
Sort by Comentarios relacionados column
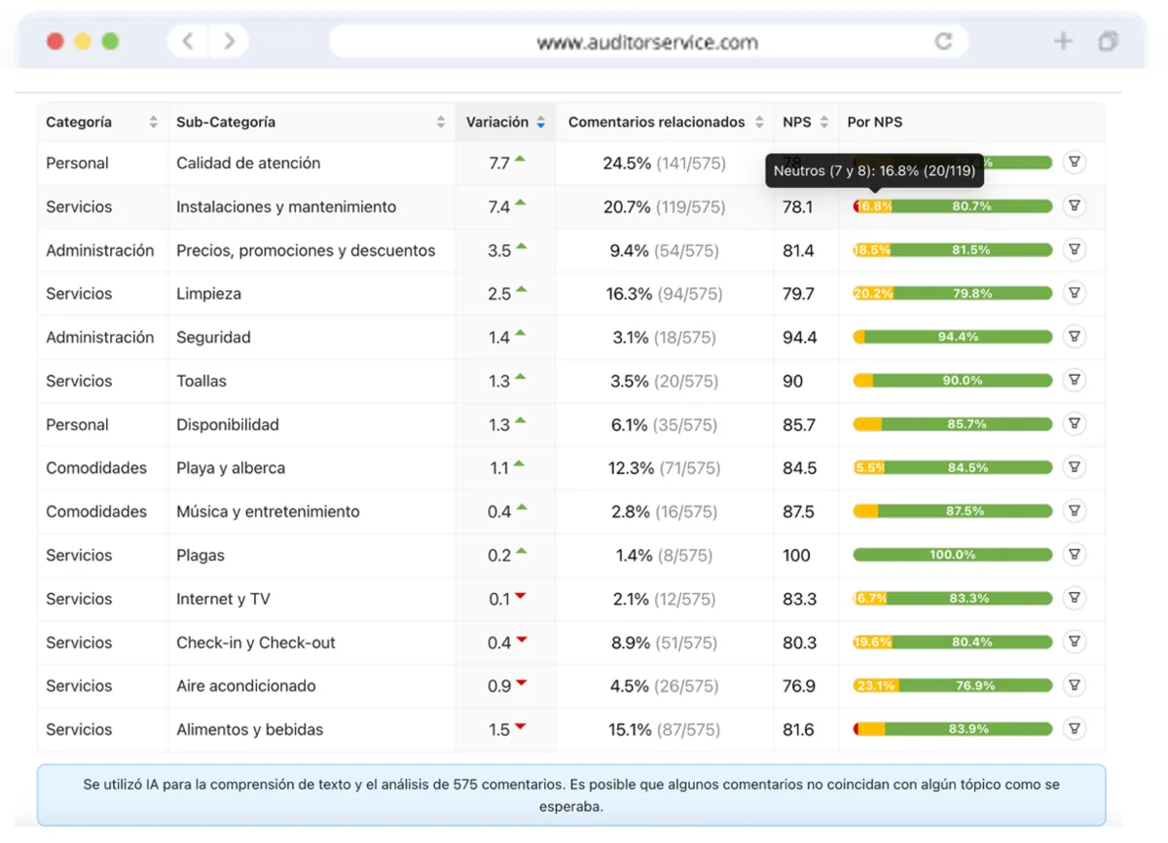[759, 123]
